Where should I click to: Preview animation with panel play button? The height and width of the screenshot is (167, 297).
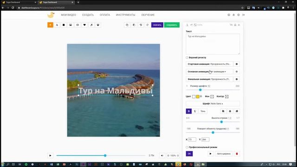[x=210, y=154]
